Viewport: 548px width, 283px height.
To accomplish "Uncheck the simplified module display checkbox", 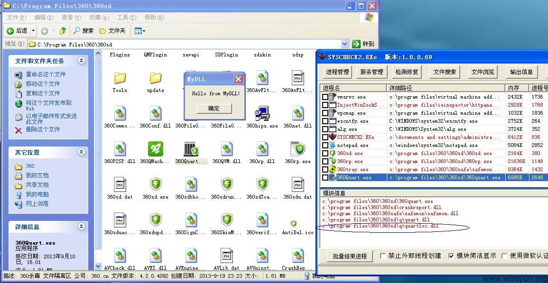I will point(451,256).
